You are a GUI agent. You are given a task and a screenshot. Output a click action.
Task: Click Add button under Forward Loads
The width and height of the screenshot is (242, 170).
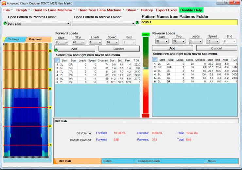[74, 49]
